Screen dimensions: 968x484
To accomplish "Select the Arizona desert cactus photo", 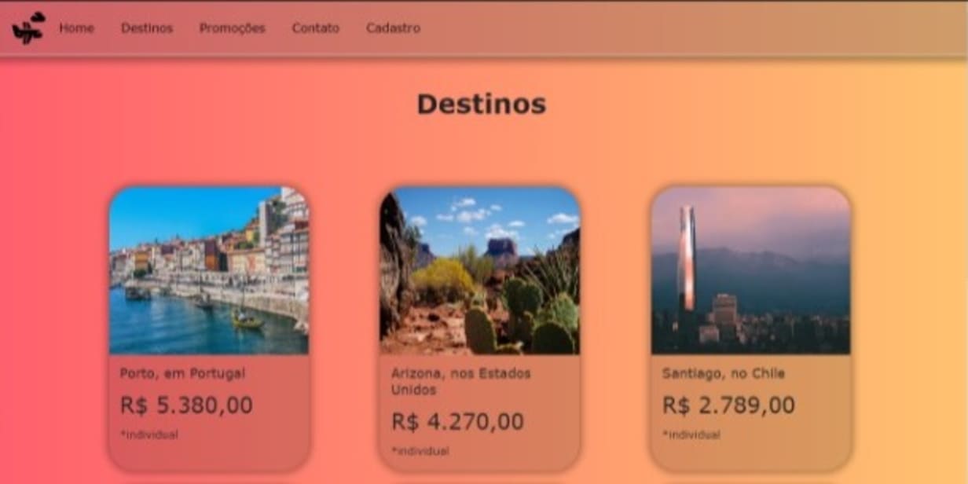I will [480, 270].
